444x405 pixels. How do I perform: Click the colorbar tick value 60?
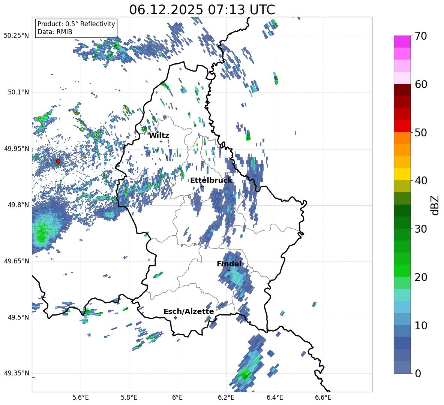pos(421,84)
